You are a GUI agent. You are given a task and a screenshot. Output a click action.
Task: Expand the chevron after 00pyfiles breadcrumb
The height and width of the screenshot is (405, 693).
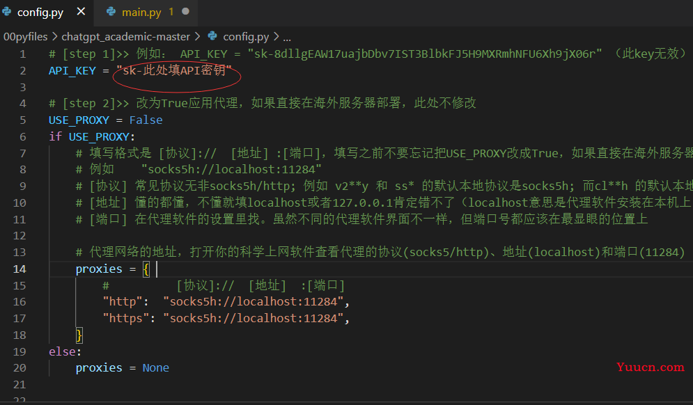pos(54,37)
